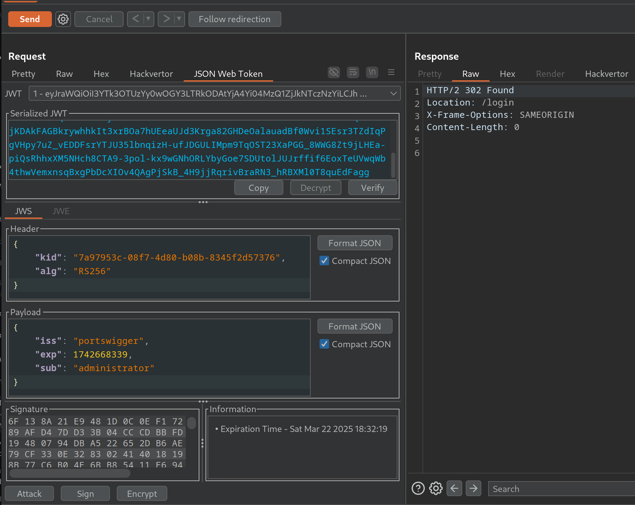Expand the JWT token selection dropdown

(x=393, y=94)
